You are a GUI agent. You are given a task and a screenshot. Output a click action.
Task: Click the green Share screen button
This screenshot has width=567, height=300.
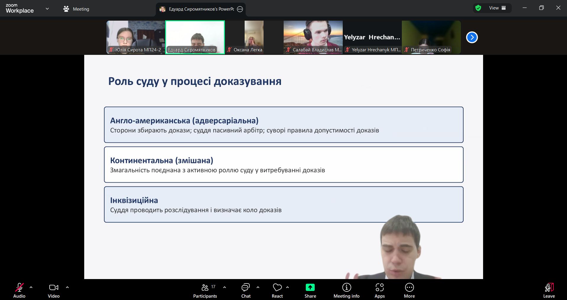coord(310,291)
